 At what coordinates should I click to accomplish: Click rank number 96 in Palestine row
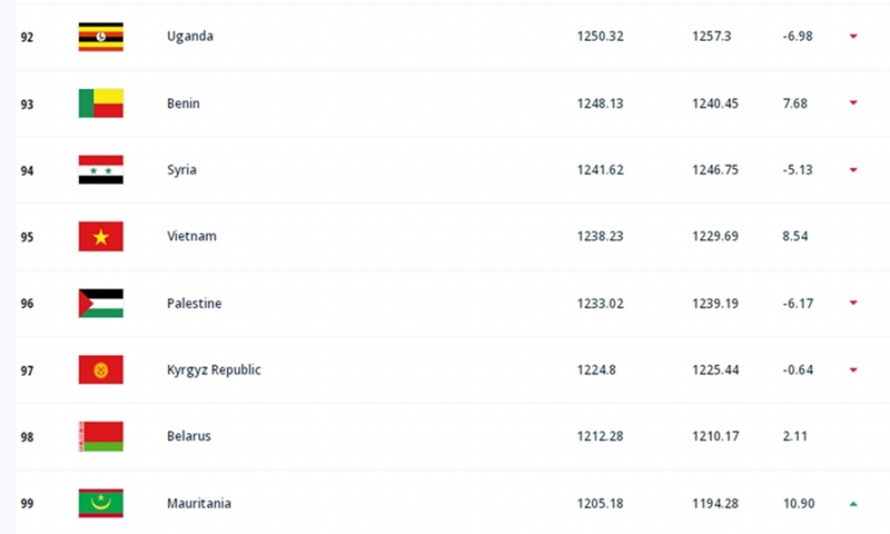click(27, 303)
